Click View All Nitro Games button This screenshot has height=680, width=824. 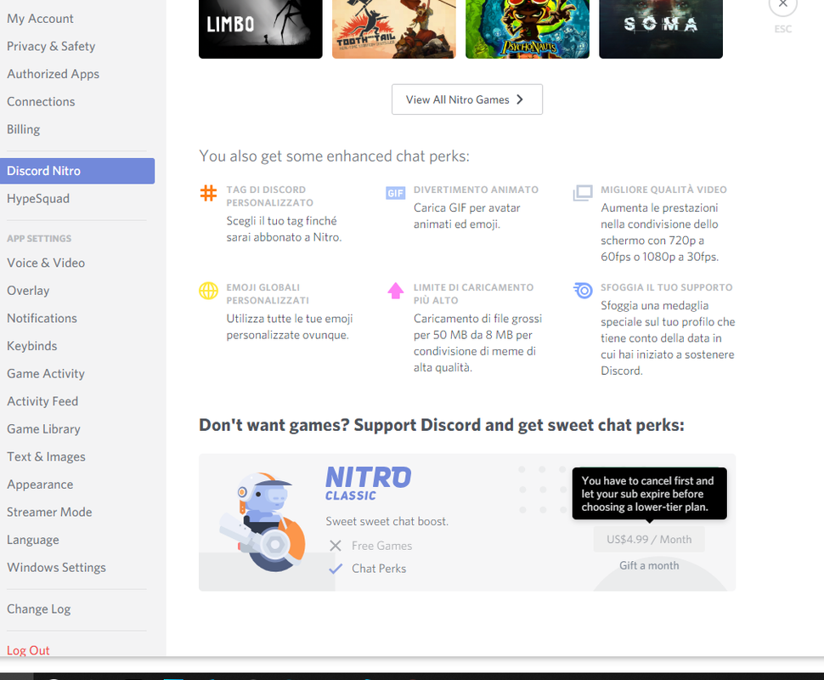coord(466,99)
